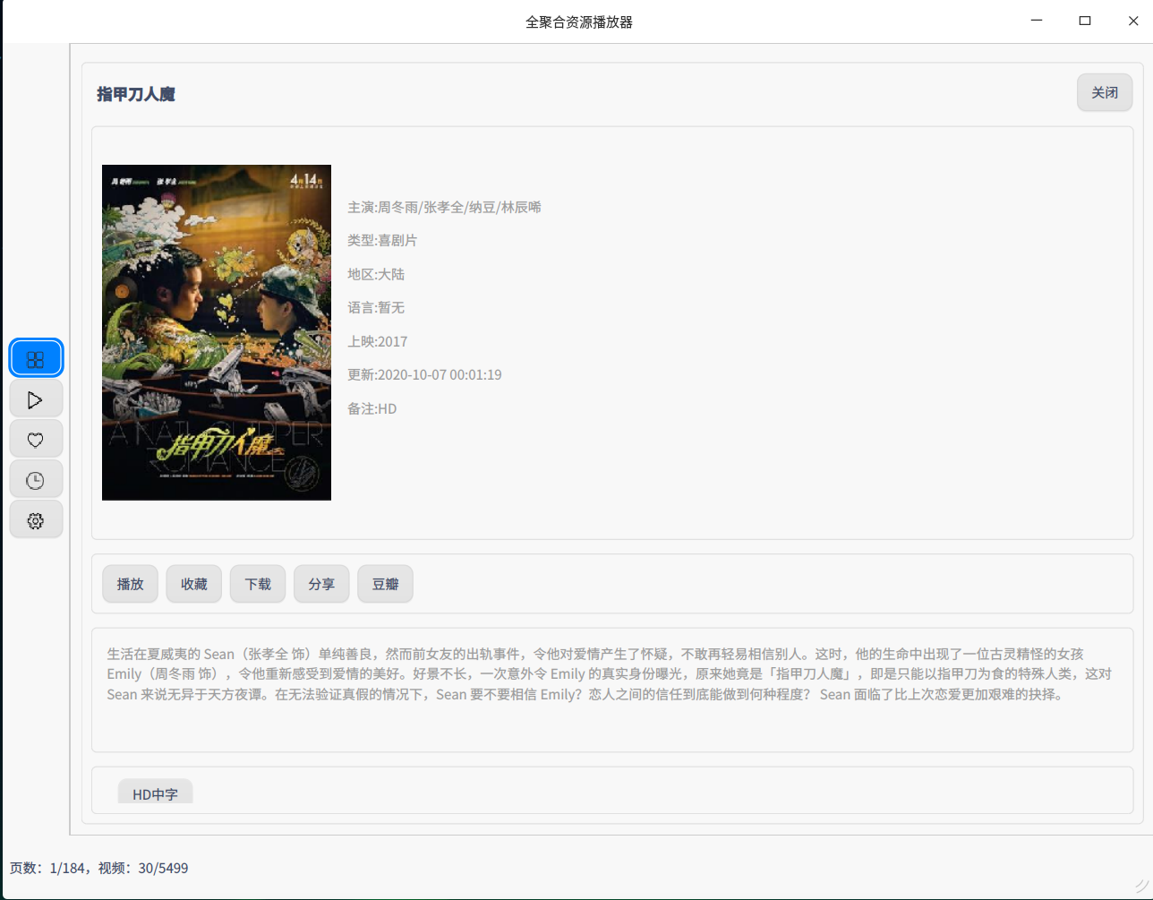Screen dimensions: 1153x900
Task: Click the 上映:2017 line
Action: 378,341
